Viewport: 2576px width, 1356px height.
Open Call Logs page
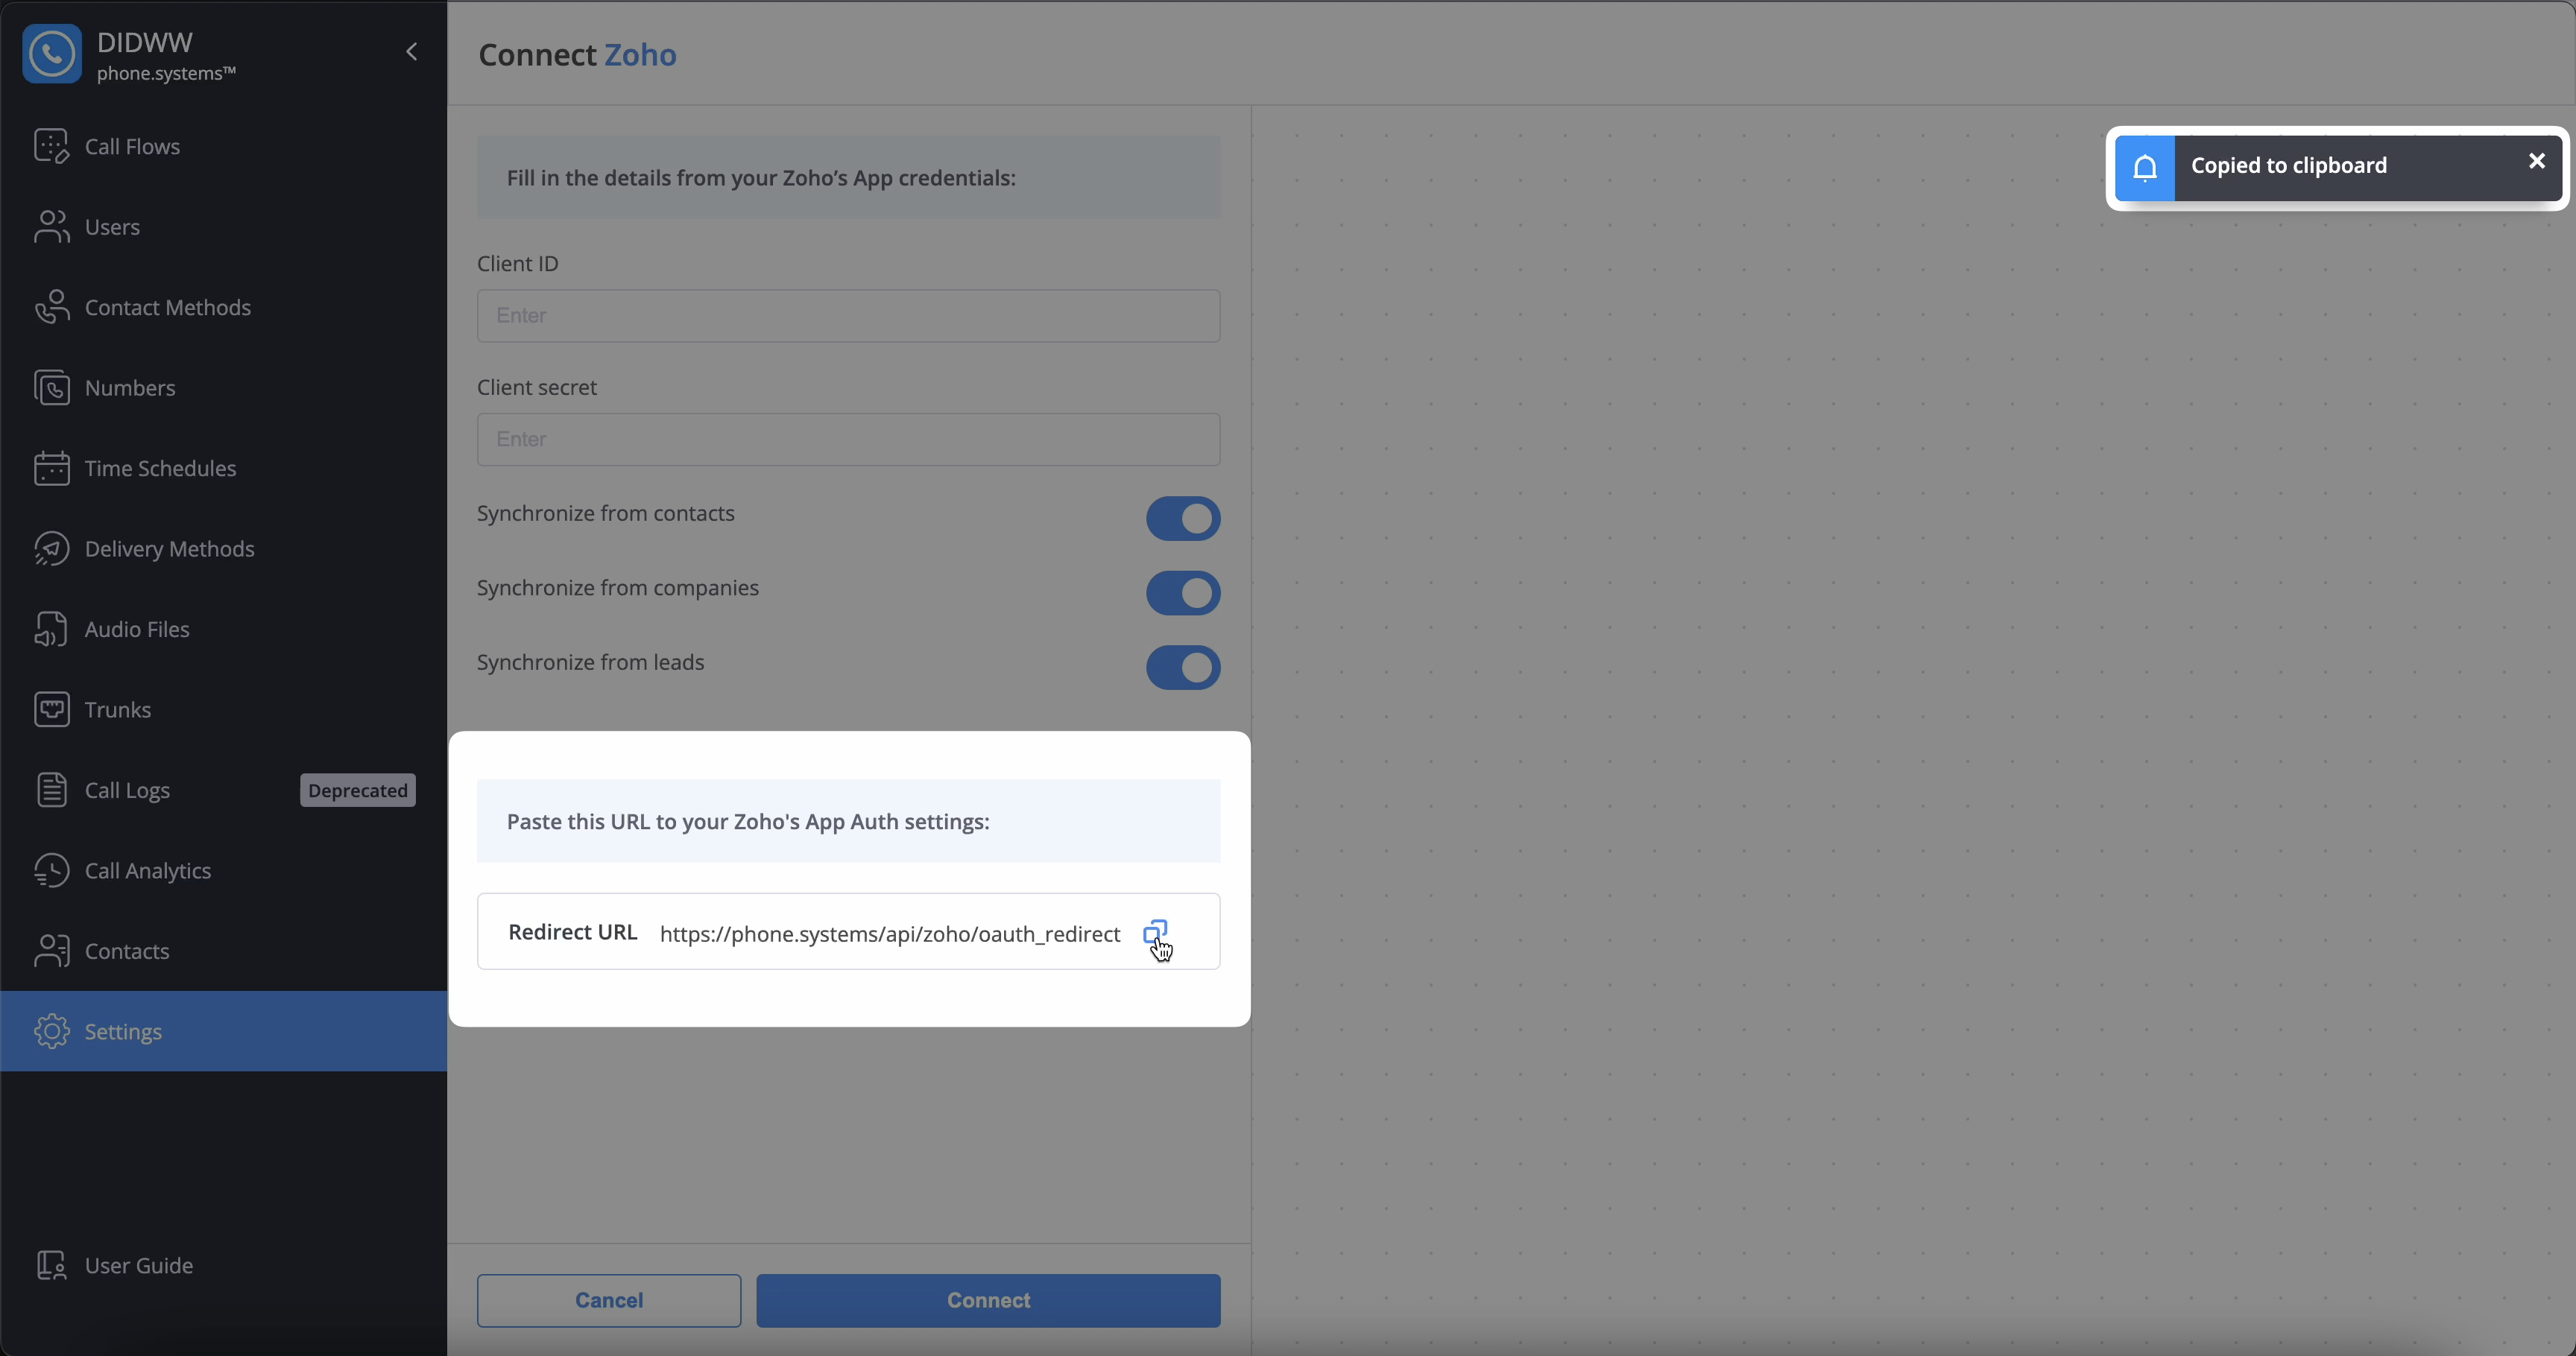224,790
